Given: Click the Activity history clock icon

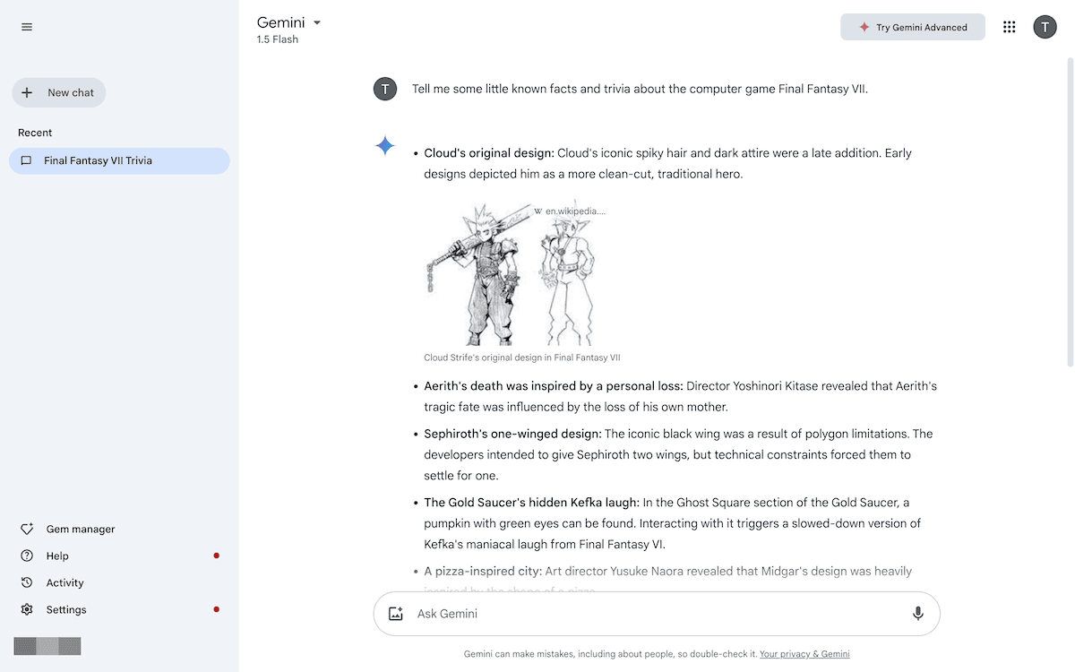Looking at the screenshot, I should click(x=27, y=583).
